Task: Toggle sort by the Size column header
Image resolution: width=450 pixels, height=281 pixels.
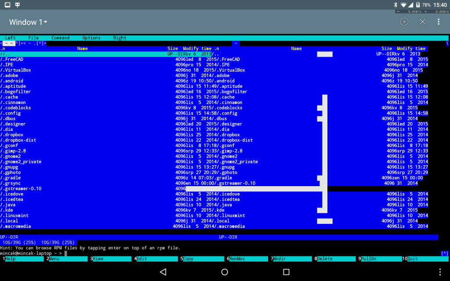Action: (x=172, y=48)
